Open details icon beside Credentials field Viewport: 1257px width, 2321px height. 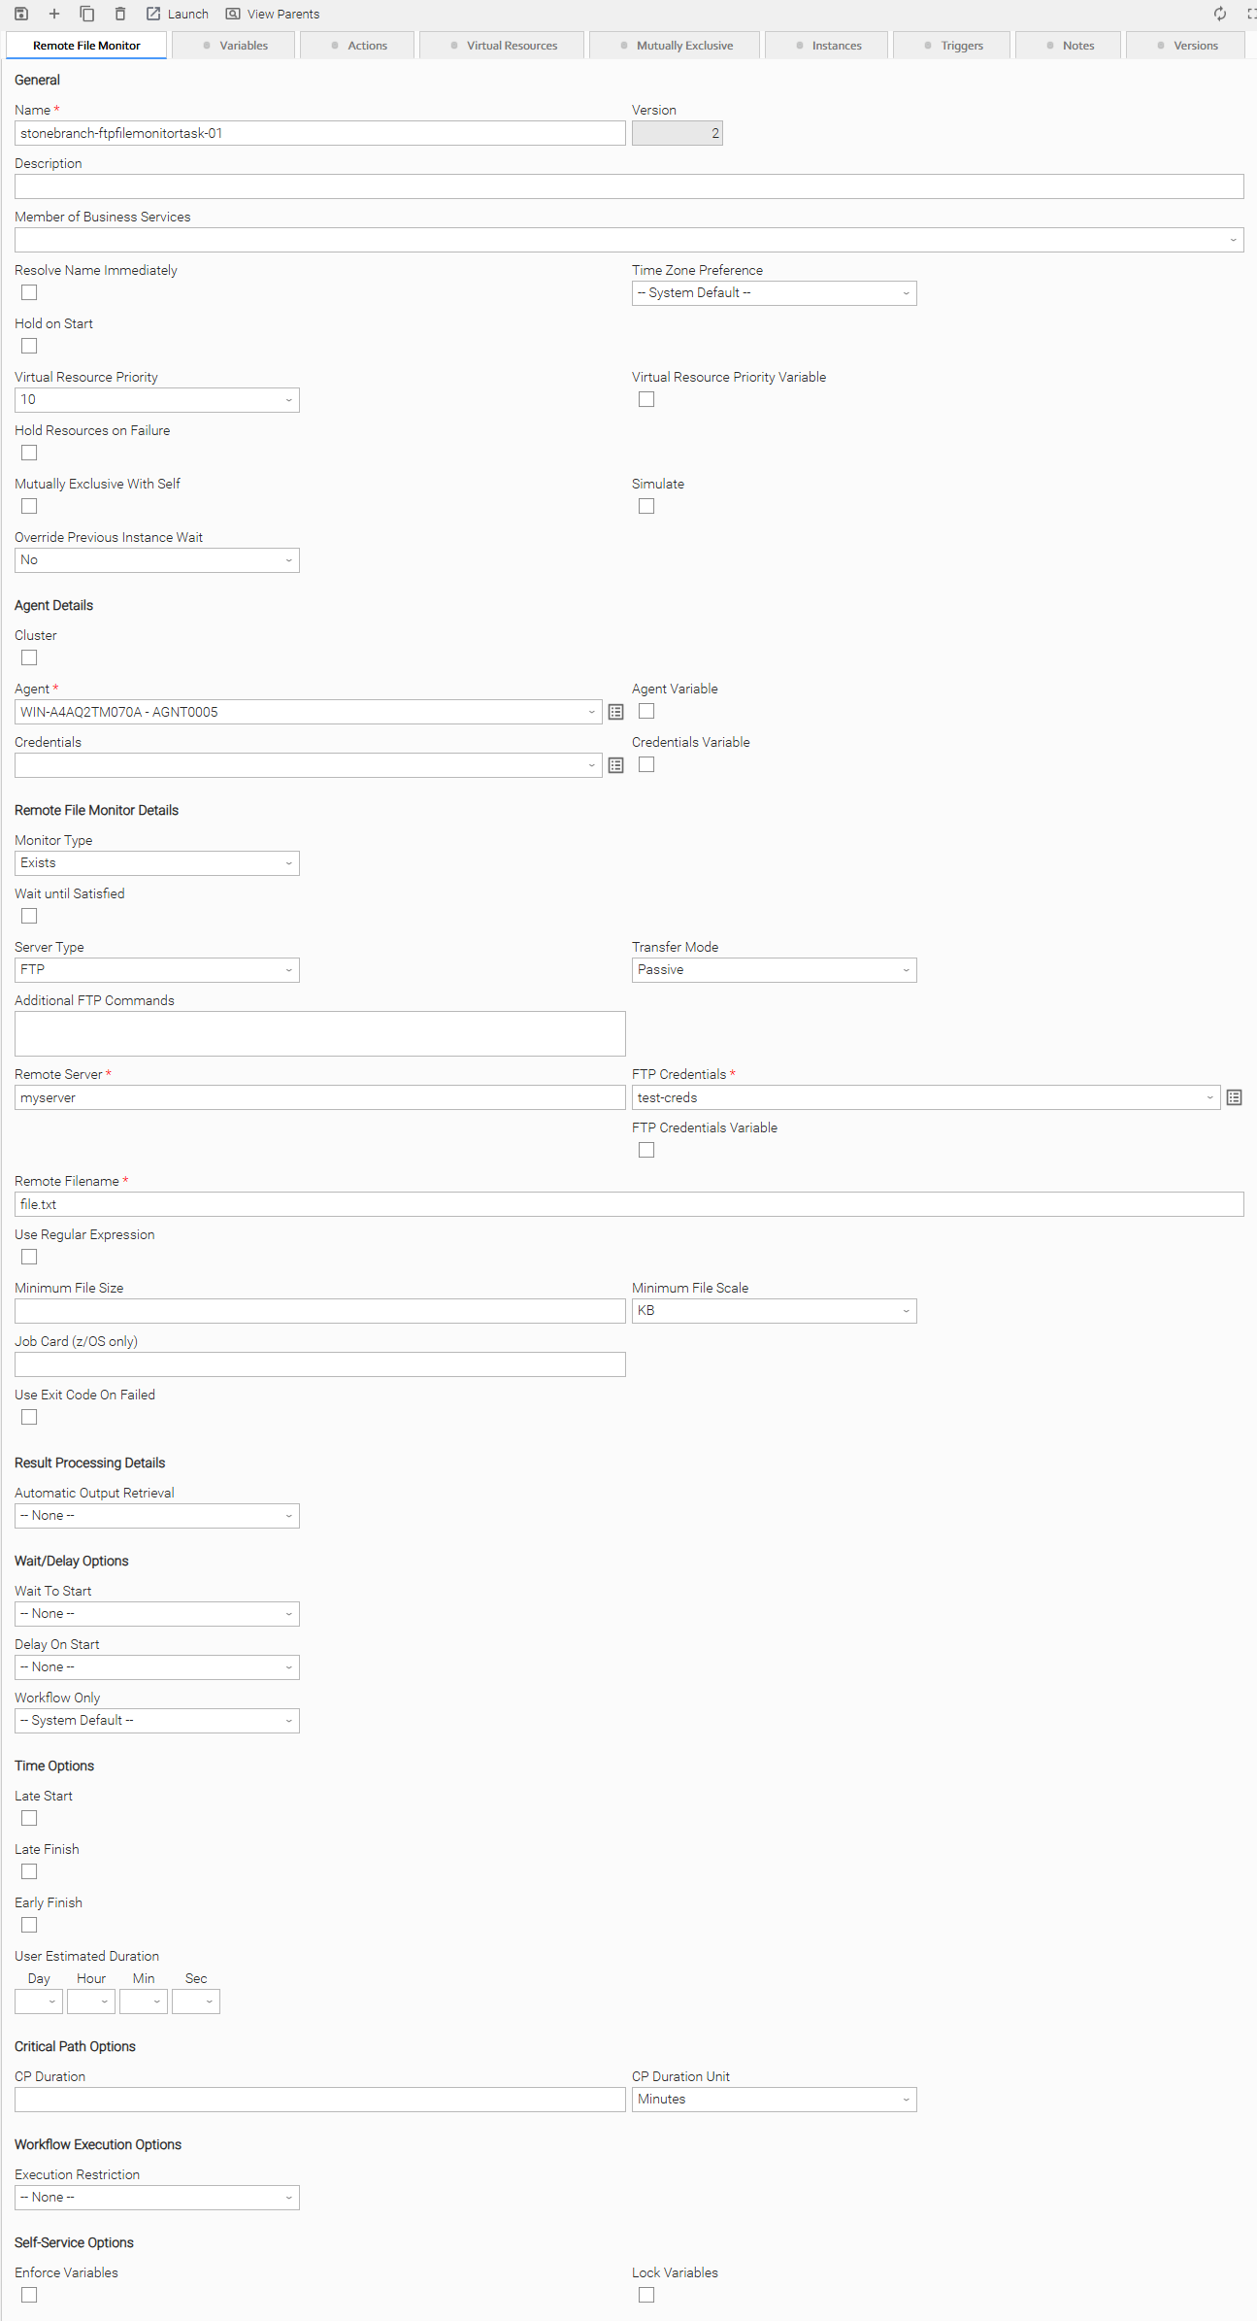[x=615, y=765]
